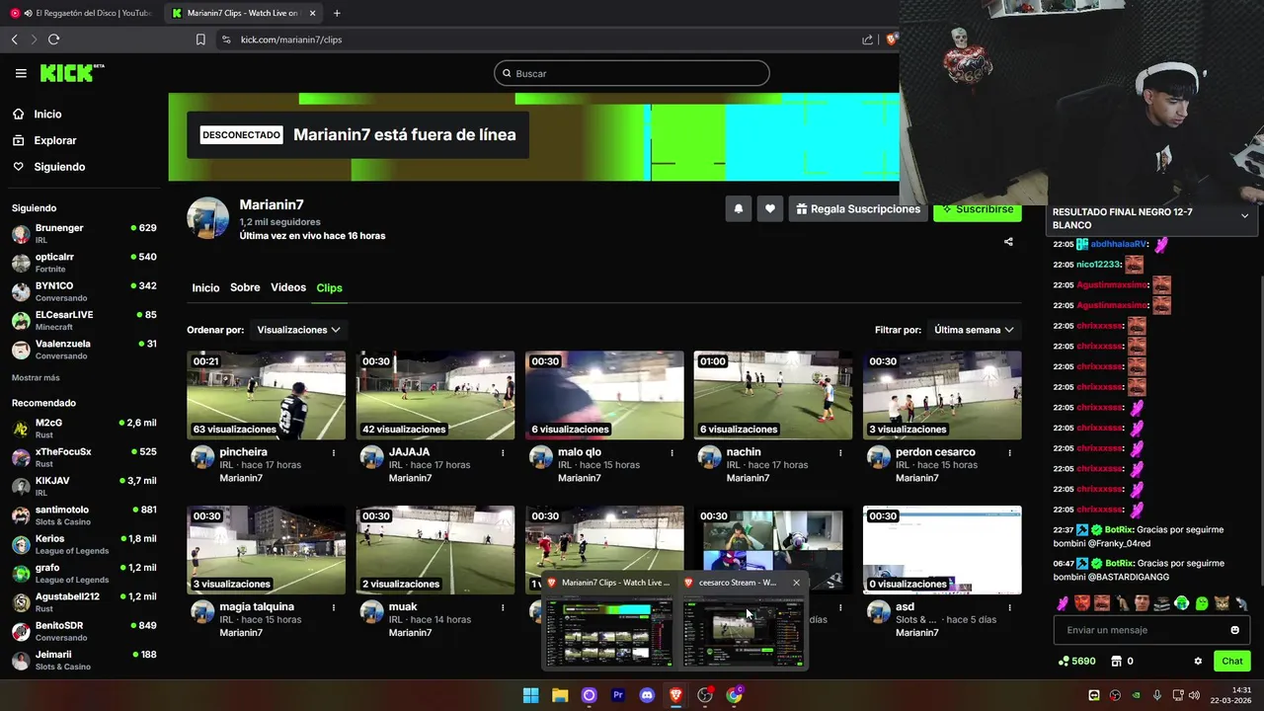Go to Explorar in the sidebar
Screen dimensions: 1264x711
tap(55, 140)
